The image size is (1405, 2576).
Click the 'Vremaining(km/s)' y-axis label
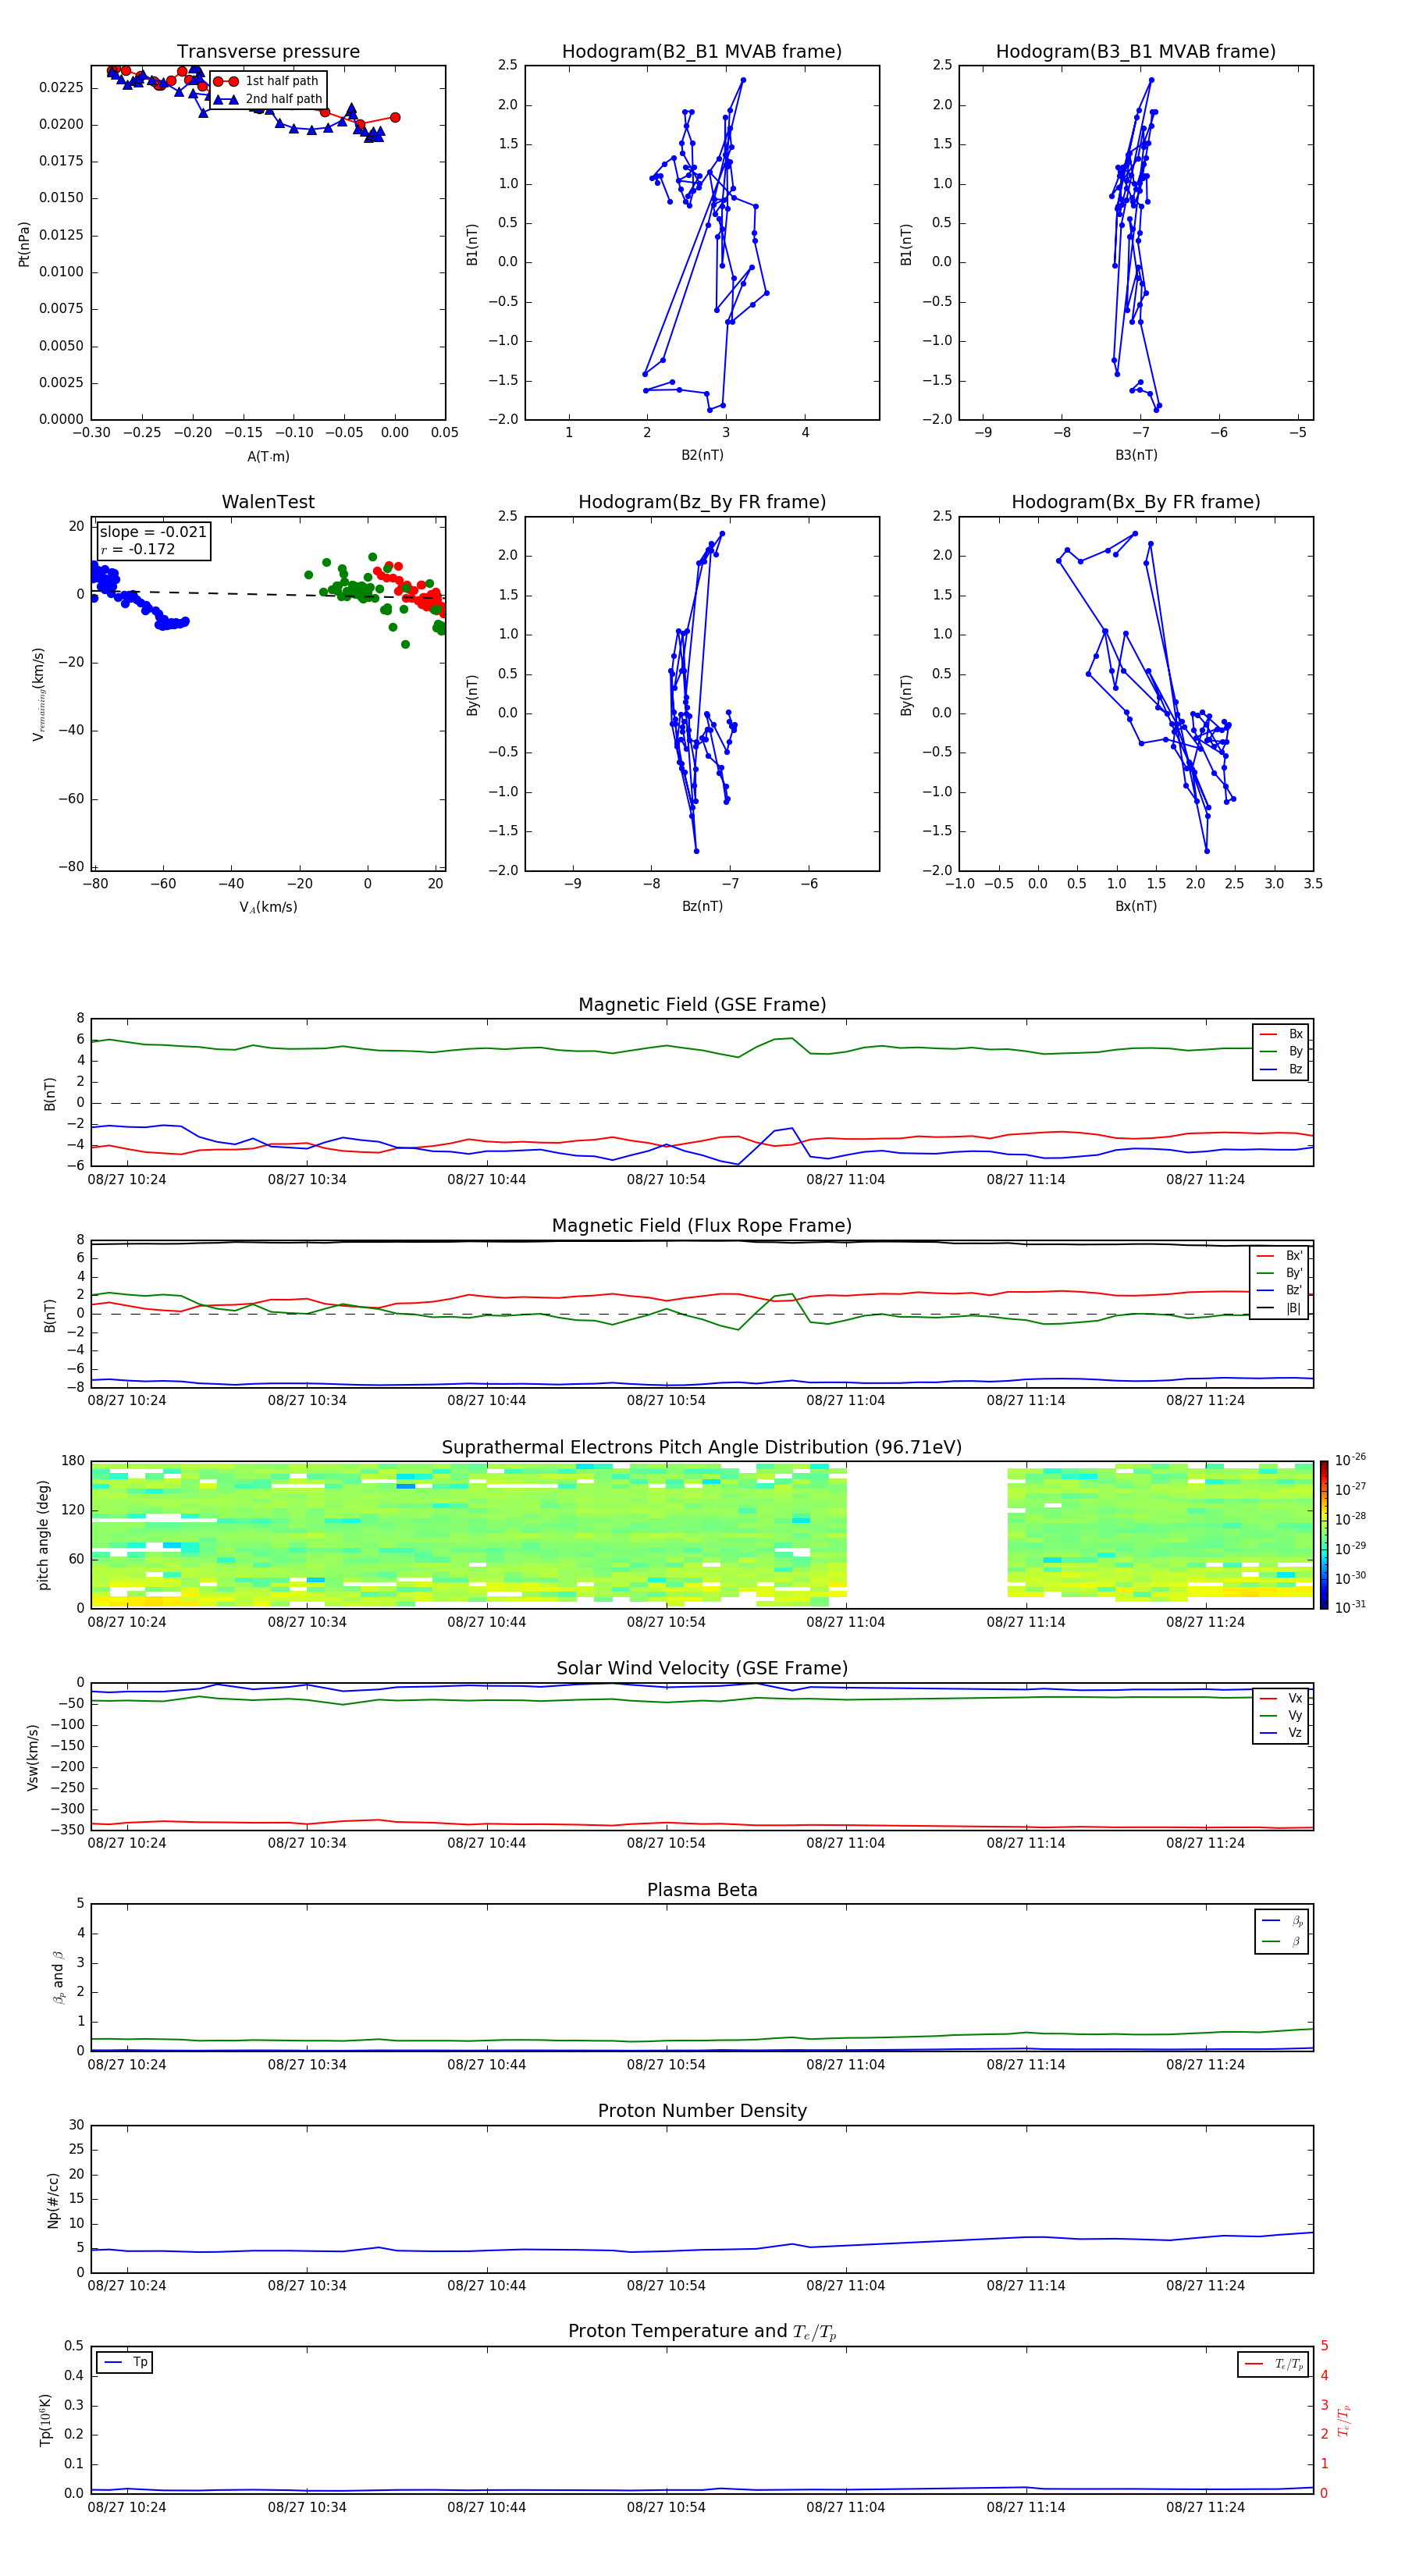click(39, 694)
